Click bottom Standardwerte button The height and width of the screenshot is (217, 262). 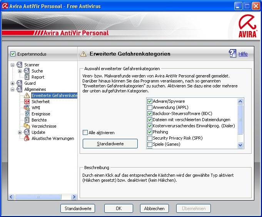click(x=78, y=208)
